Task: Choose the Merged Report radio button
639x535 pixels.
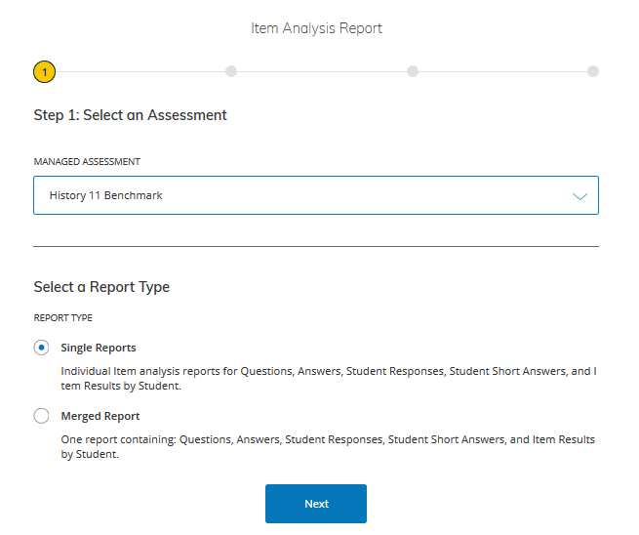Action: point(41,416)
